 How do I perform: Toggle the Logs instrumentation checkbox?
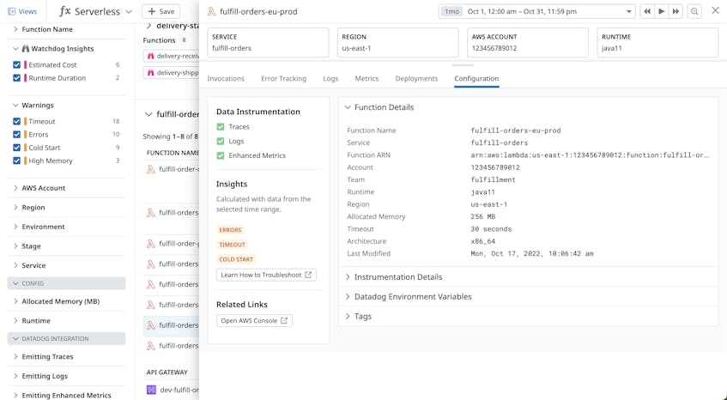click(x=221, y=142)
